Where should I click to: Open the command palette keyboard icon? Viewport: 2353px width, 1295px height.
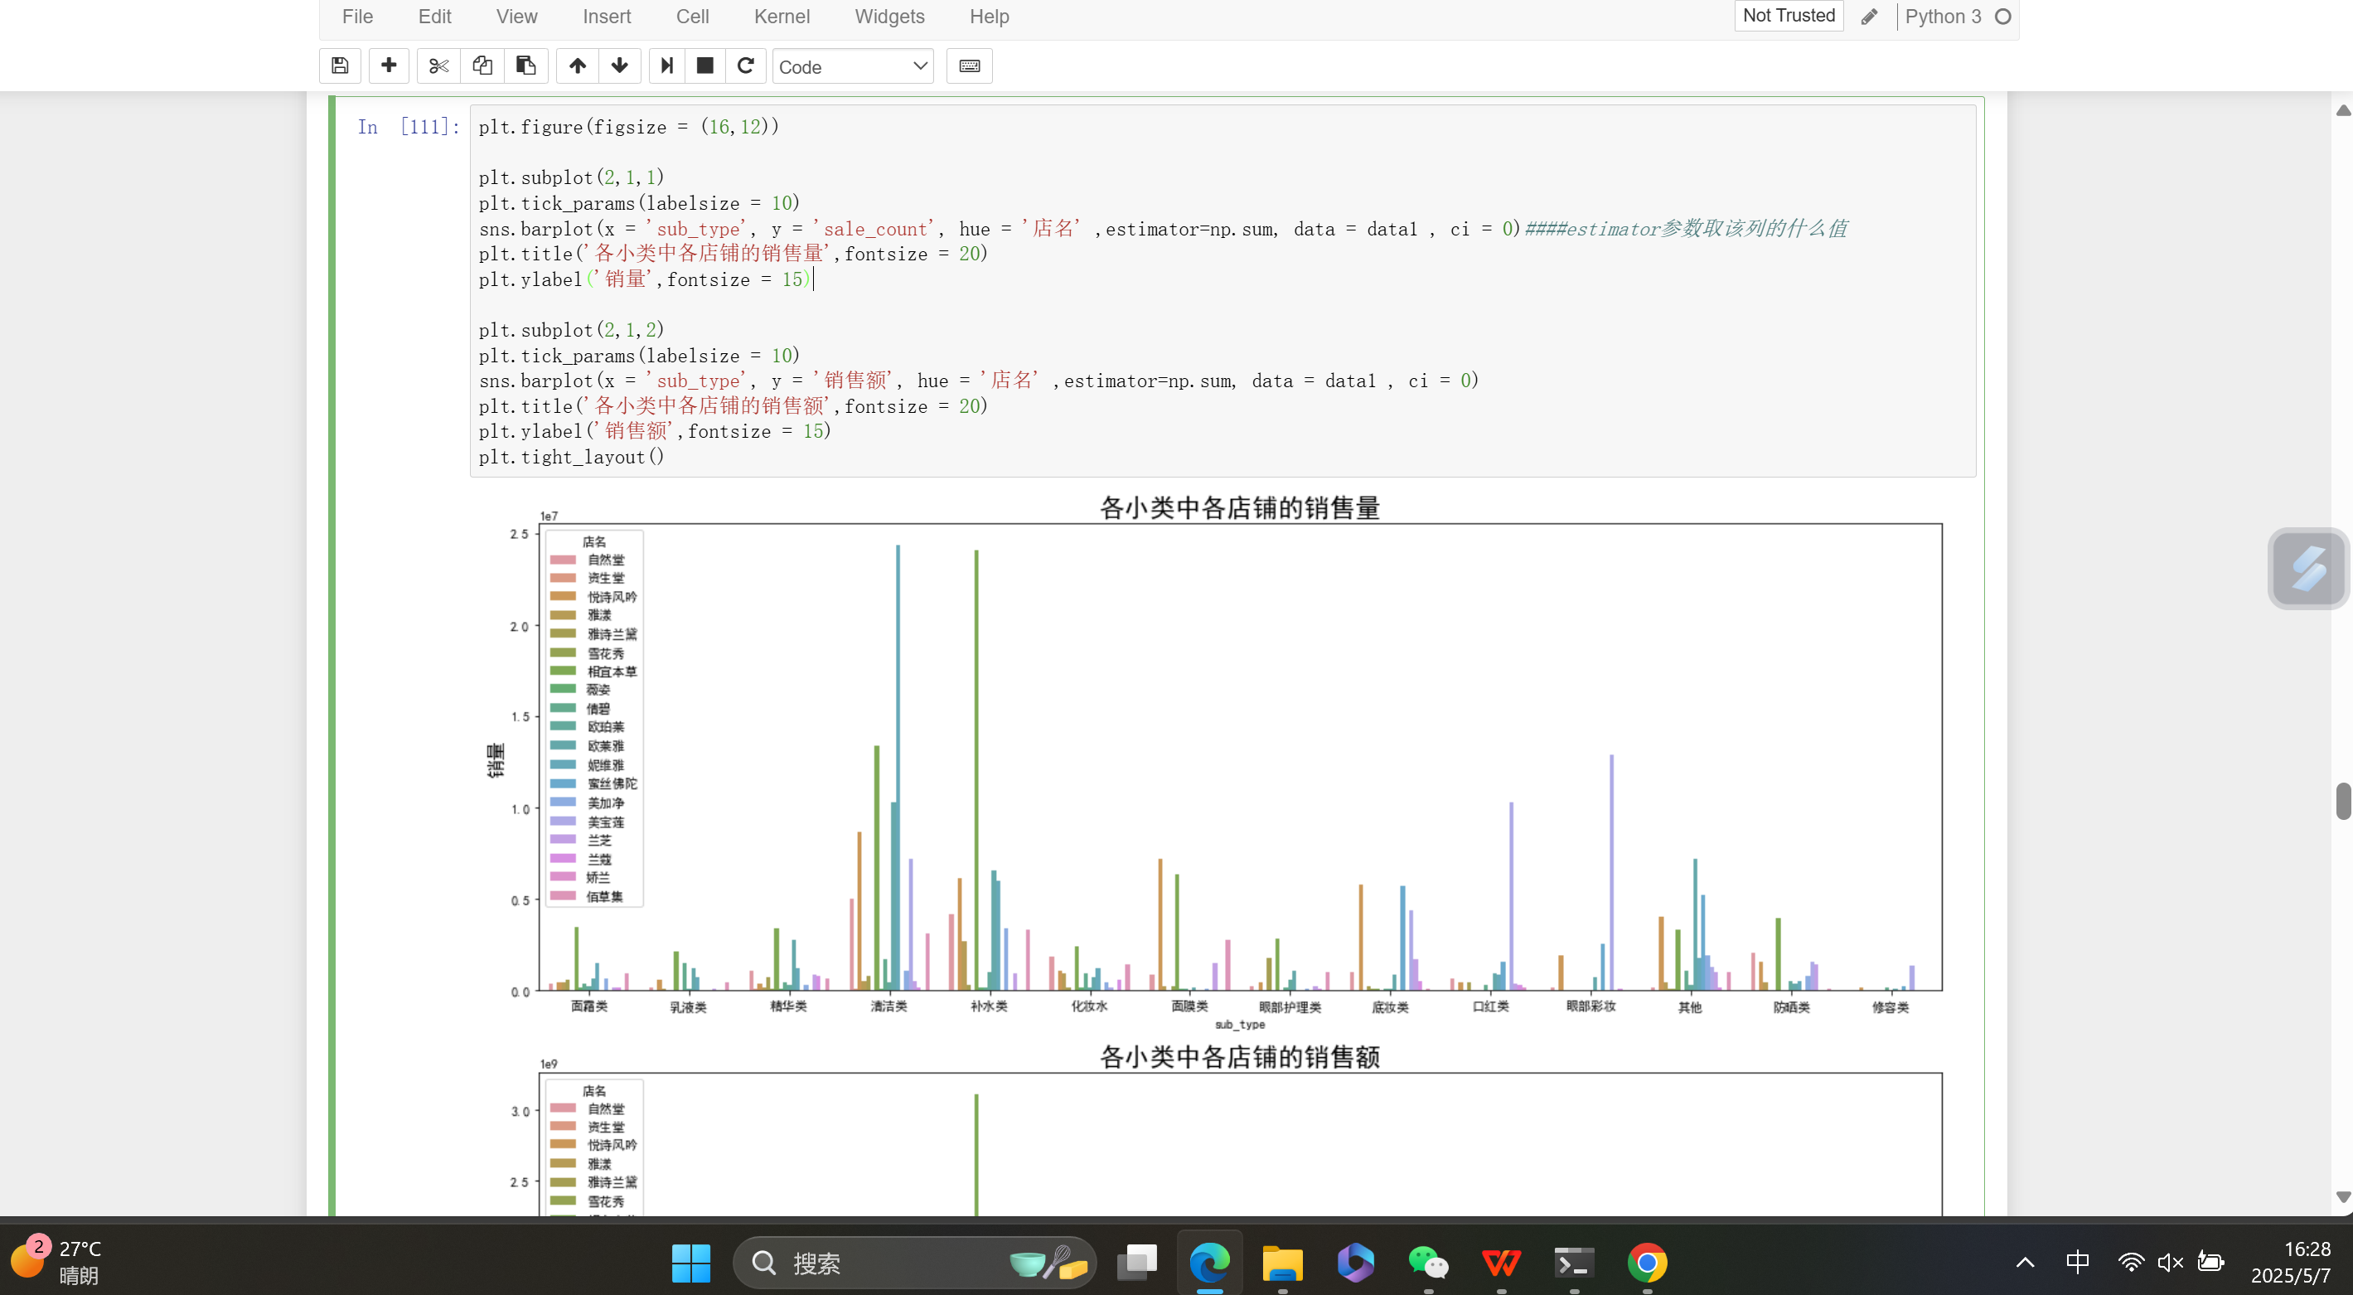969,65
